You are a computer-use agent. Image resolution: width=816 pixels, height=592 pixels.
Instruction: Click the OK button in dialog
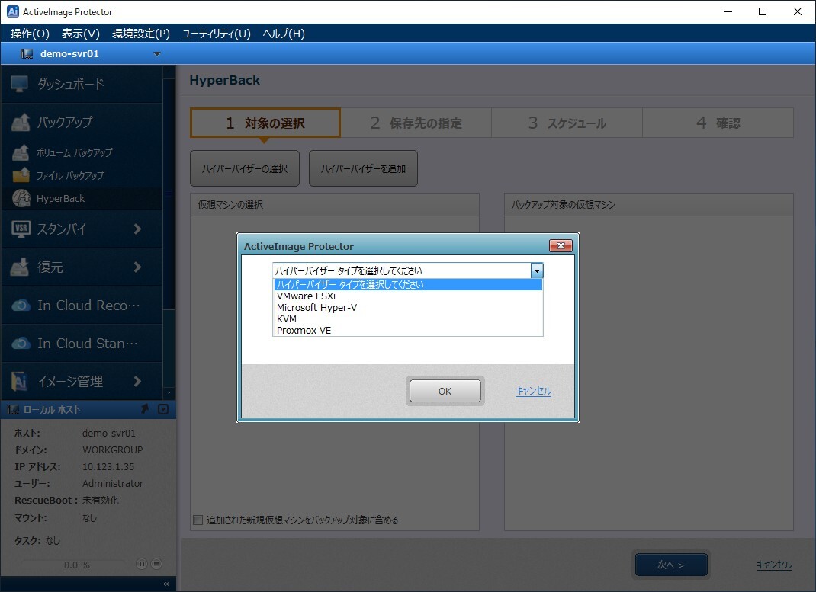click(445, 391)
